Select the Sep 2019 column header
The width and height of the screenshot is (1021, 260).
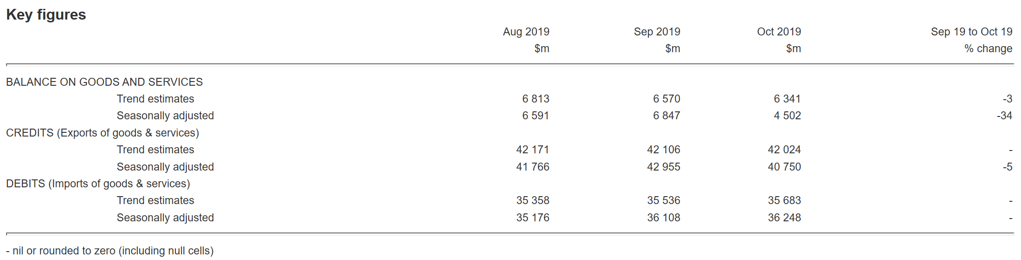pyautogui.click(x=656, y=32)
